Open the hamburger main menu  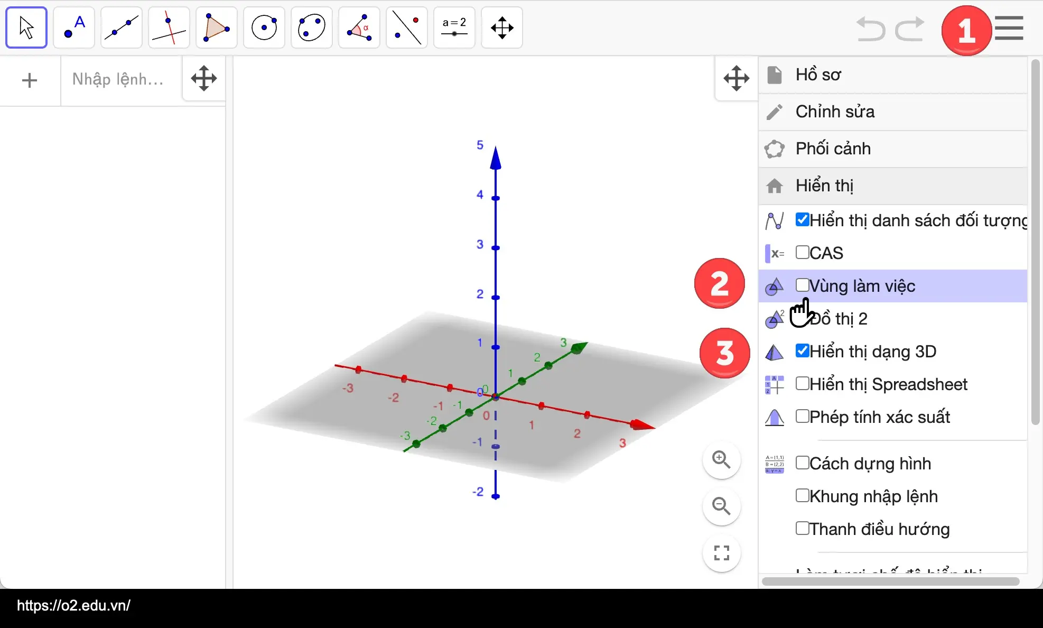click(x=1009, y=28)
